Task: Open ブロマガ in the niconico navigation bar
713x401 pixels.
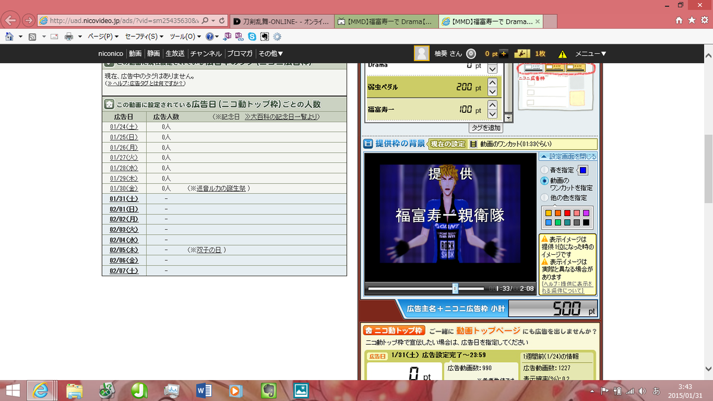Action: coord(240,53)
